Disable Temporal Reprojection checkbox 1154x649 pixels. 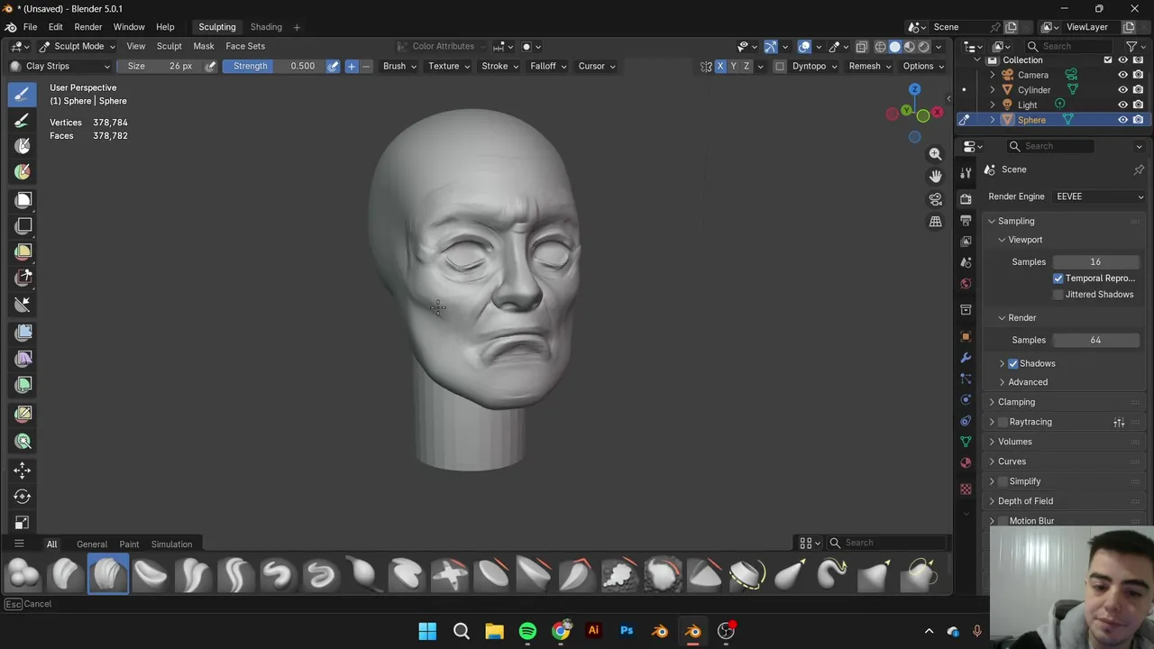coord(1058,279)
